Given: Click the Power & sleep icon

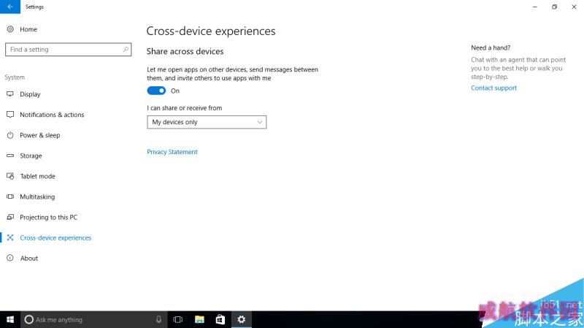Looking at the screenshot, I should click(10, 135).
